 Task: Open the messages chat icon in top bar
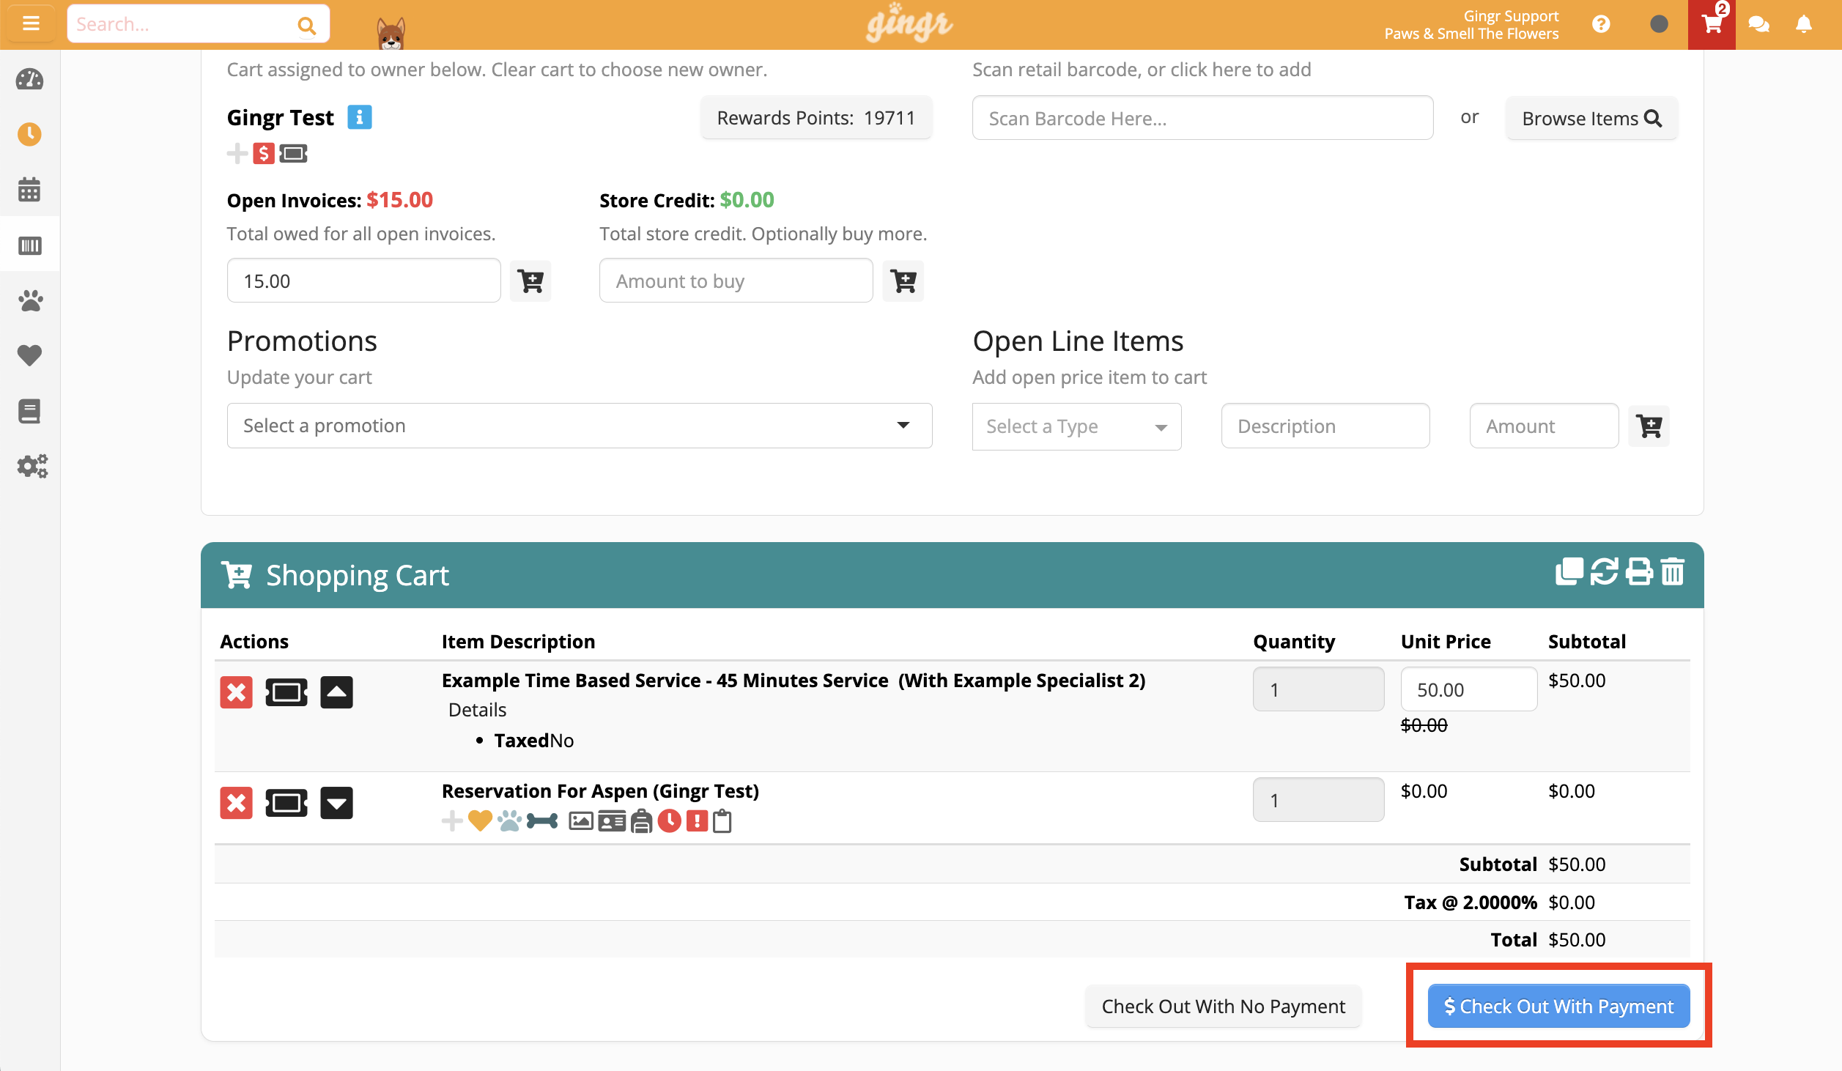pyautogui.click(x=1758, y=23)
